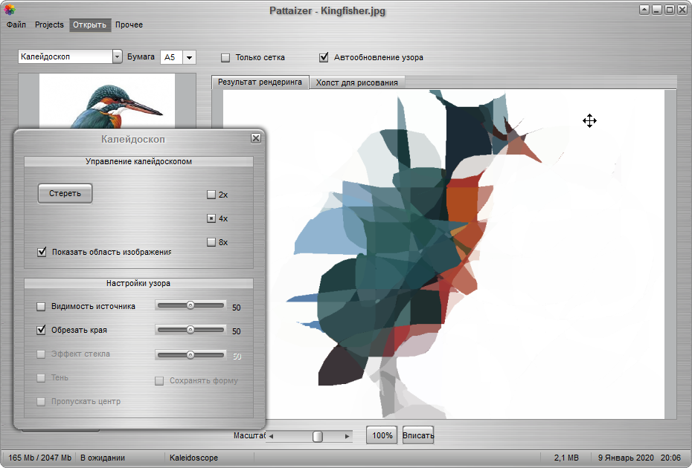Screen dimensions: 692x468
Task: Click the Видимость источника slider
Action: point(190,305)
